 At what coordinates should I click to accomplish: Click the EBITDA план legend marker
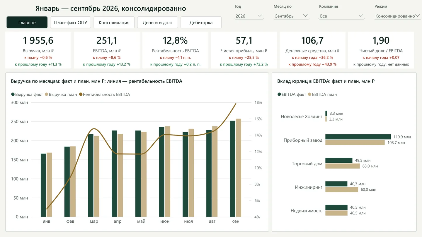[x=310, y=95]
